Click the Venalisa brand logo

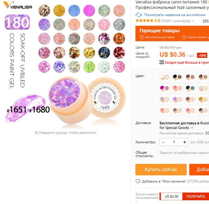point(17,5)
